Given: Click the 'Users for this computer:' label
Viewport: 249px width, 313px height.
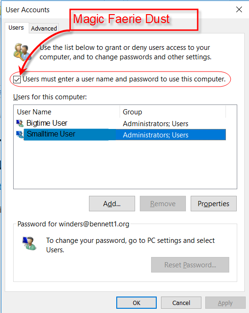Looking at the screenshot, I should (x=50, y=97).
